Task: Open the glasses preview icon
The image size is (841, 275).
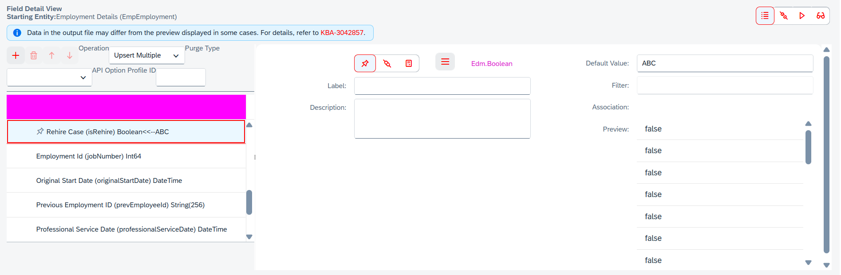Action: tap(821, 16)
